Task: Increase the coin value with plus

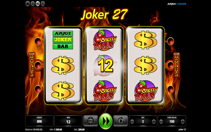Action: click(x=183, y=122)
